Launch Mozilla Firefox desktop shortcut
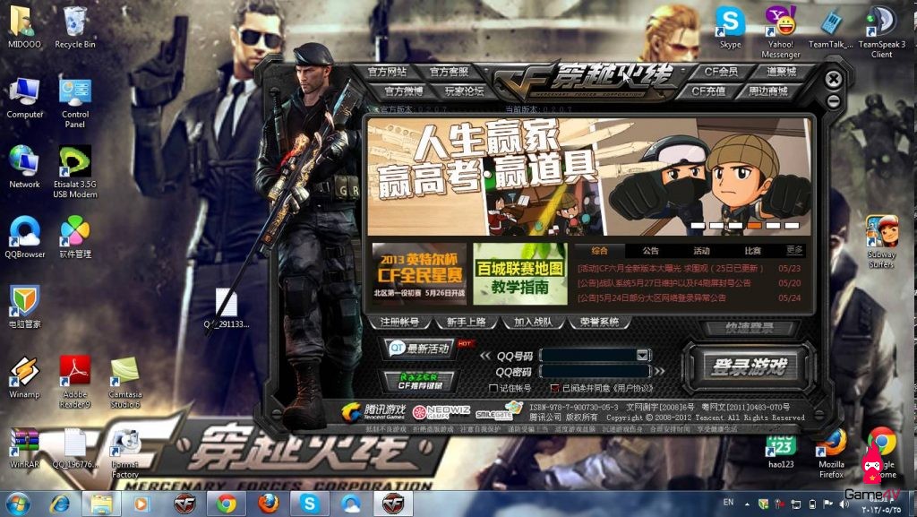917x517 pixels. (x=831, y=453)
